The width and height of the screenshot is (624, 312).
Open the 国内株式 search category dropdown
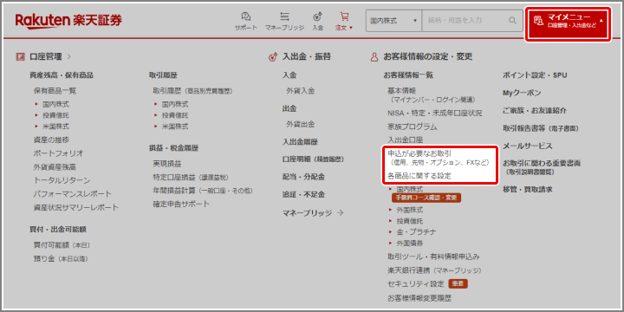(393, 20)
